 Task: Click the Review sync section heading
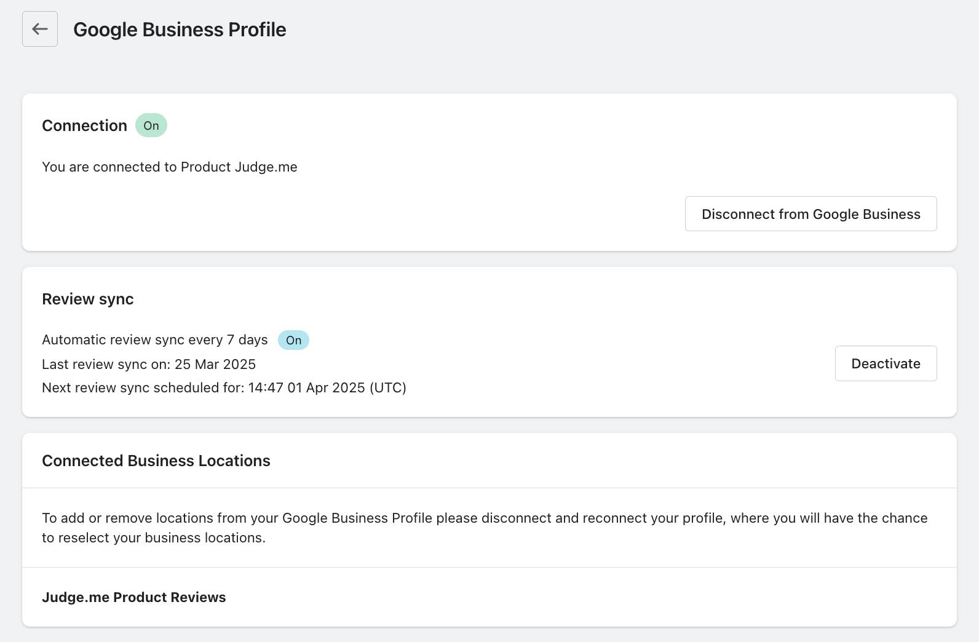(x=88, y=299)
